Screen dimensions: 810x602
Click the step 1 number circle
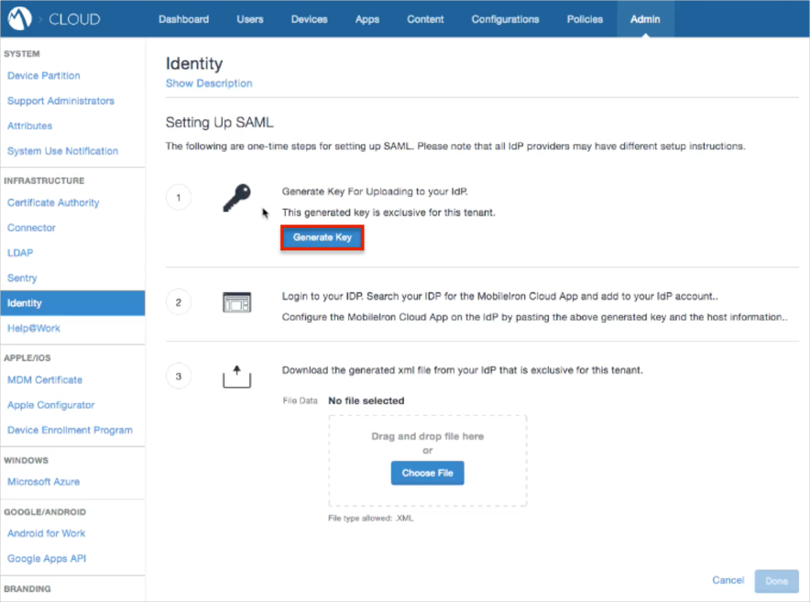pyautogui.click(x=178, y=197)
